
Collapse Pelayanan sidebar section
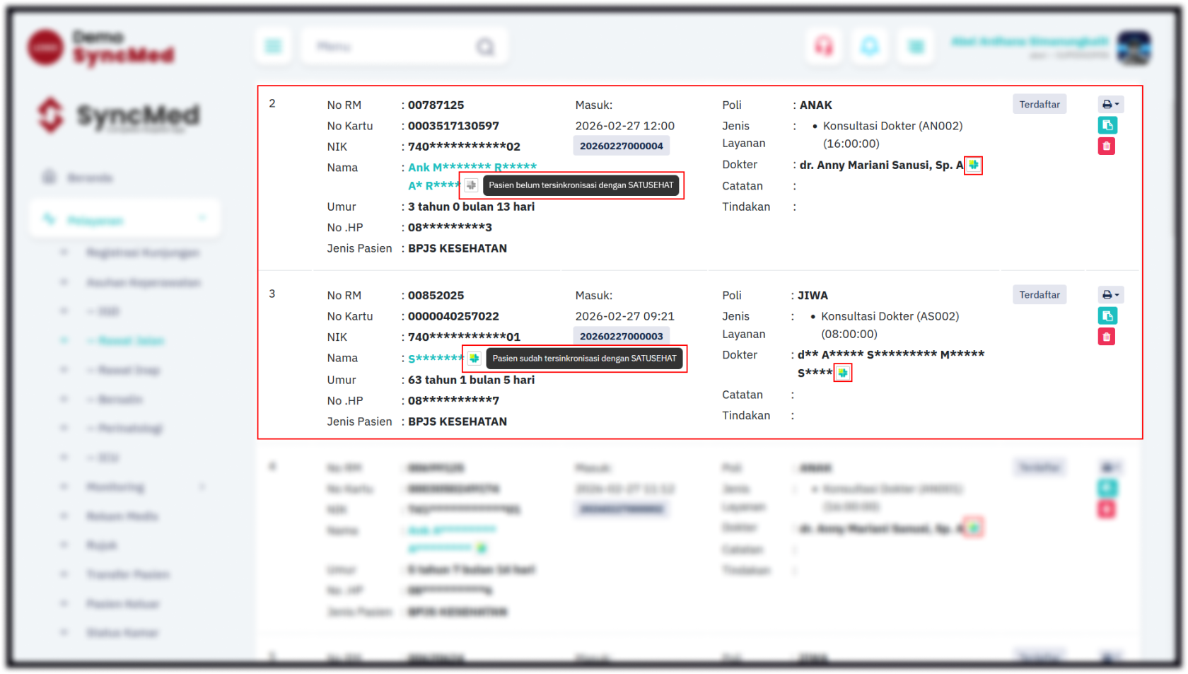coord(125,220)
